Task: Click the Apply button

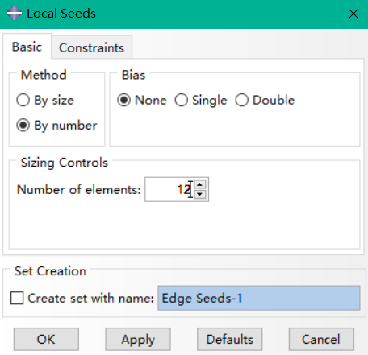Action: pyautogui.click(x=138, y=339)
